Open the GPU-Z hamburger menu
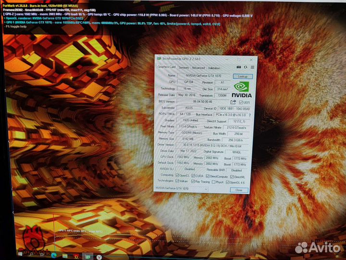Viewport: 346px width, 260px height. click(252, 67)
